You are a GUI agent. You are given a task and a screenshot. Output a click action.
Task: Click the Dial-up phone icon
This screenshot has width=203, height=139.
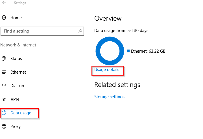point(4,86)
